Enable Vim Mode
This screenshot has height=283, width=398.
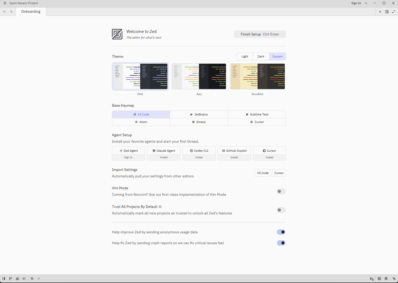coord(281,191)
